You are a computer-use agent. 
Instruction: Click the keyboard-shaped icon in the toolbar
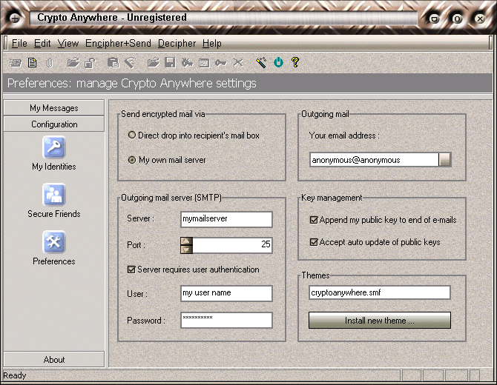16,63
